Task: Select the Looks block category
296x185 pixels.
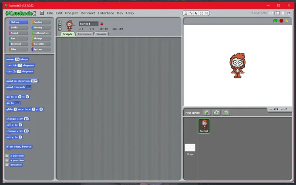Action: coord(18,27)
